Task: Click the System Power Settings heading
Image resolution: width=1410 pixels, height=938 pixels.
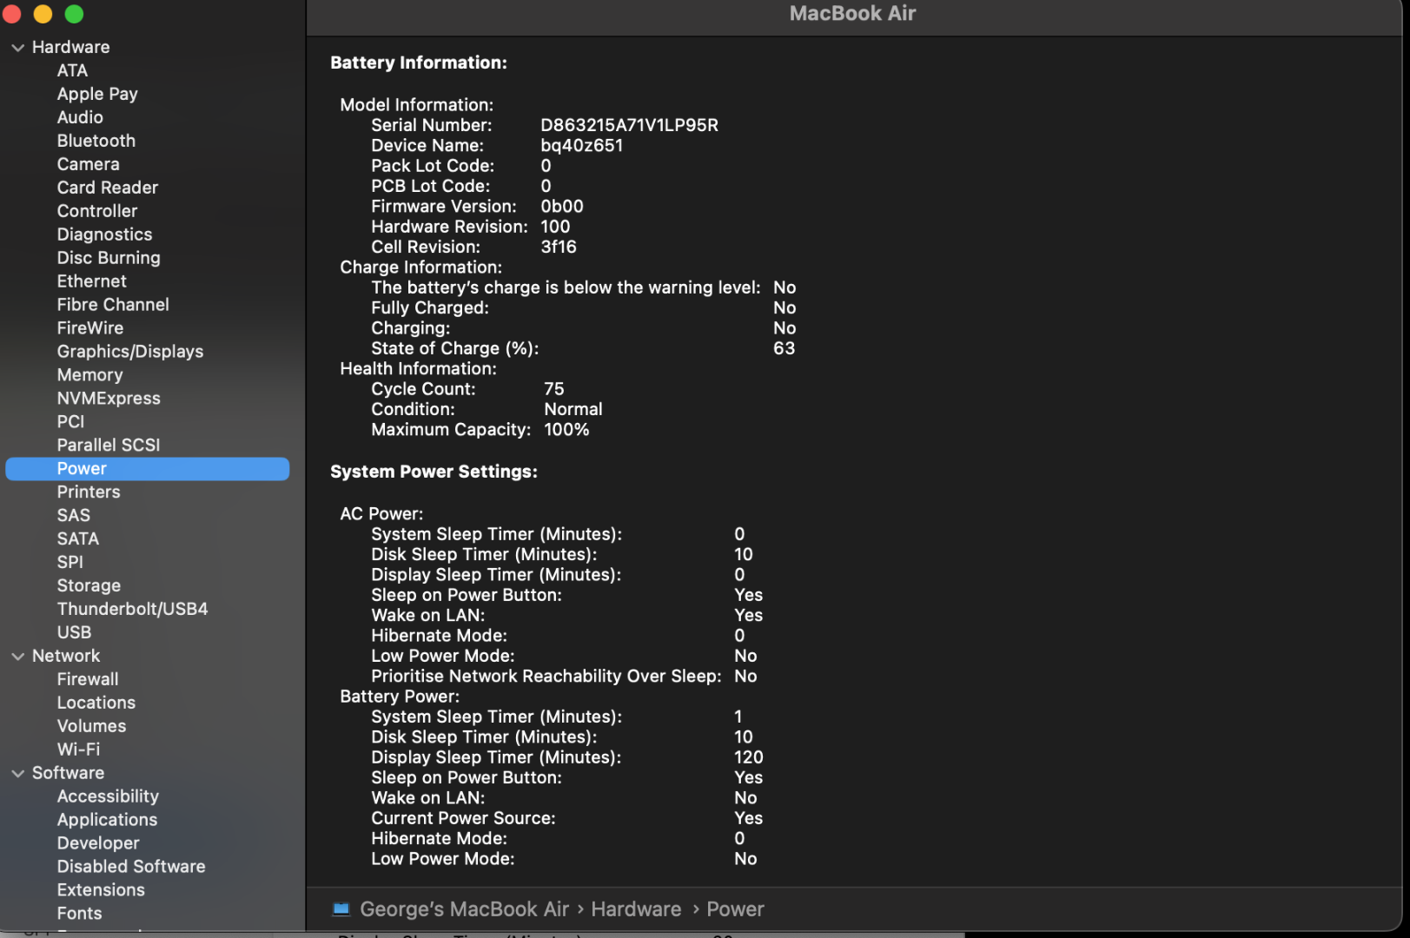Action: click(434, 472)
